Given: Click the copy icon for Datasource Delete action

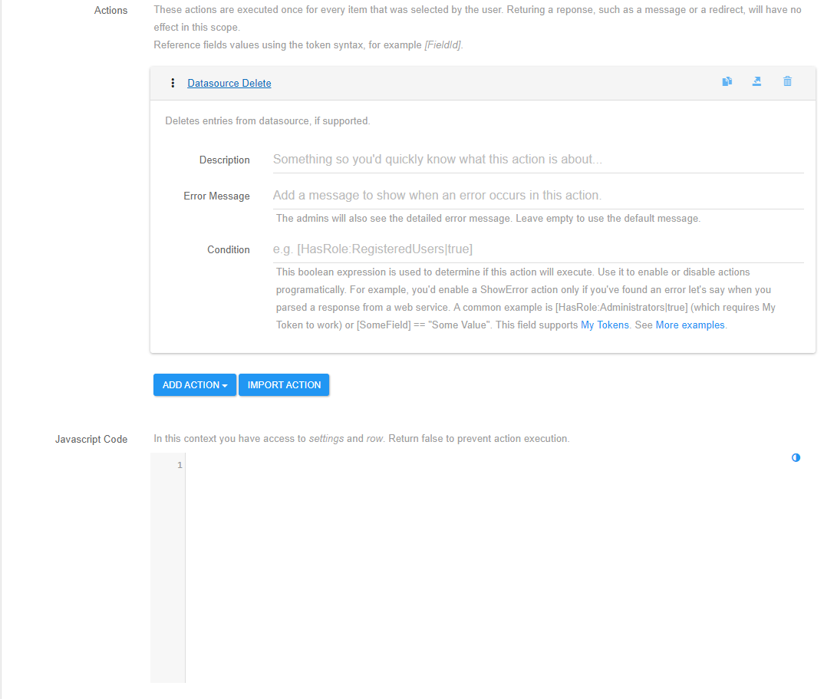Looking at the screenshot, I should point(727,81).
